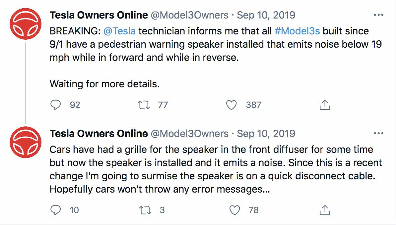Click the reply icon on the grille tweet
396x225 pixels.
pos(56,209)
